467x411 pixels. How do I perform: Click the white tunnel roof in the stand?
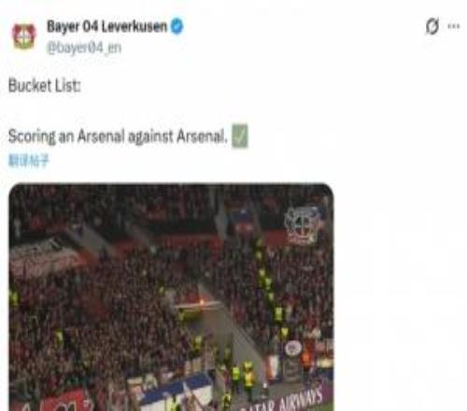coord(196,306)
